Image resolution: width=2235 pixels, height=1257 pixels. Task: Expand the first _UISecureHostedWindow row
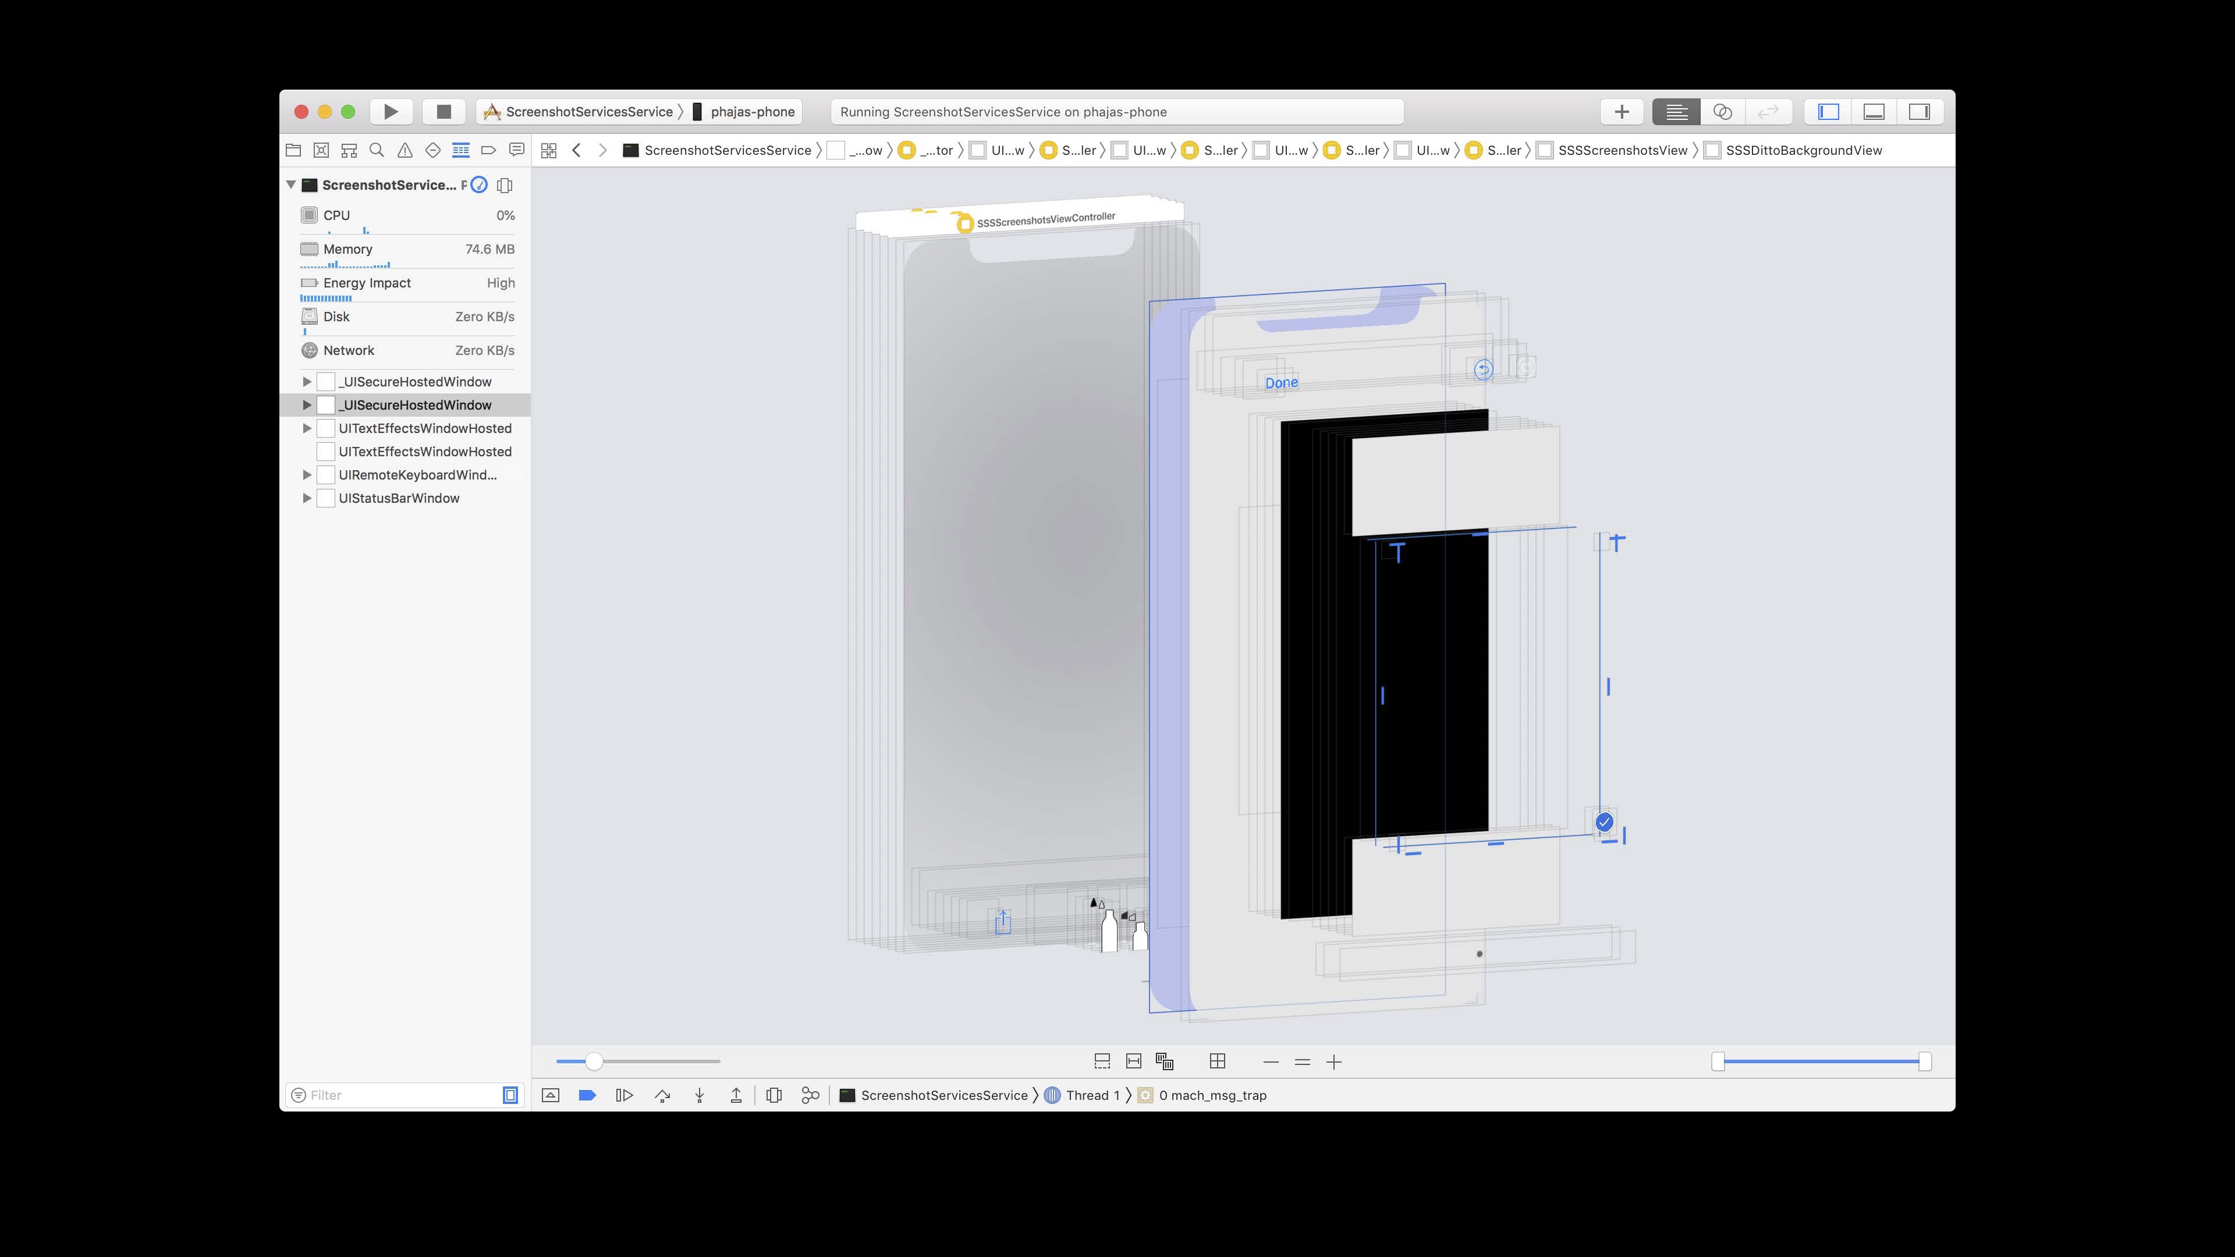[306, 382]
